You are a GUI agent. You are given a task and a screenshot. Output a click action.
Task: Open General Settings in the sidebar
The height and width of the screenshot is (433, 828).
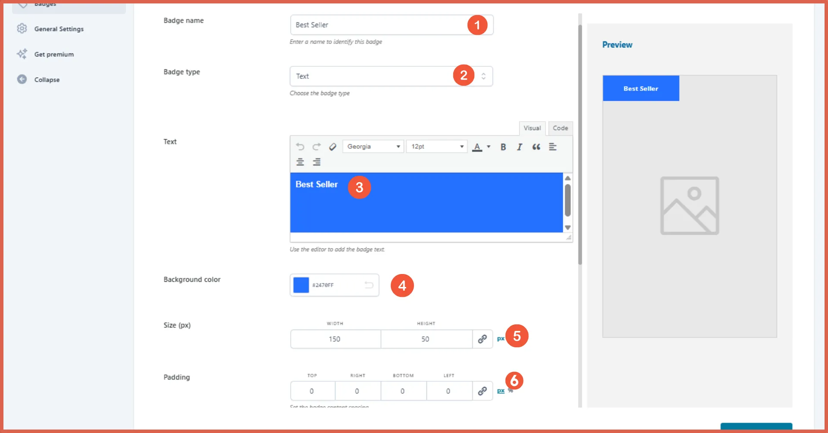click(x=59, y=29)
